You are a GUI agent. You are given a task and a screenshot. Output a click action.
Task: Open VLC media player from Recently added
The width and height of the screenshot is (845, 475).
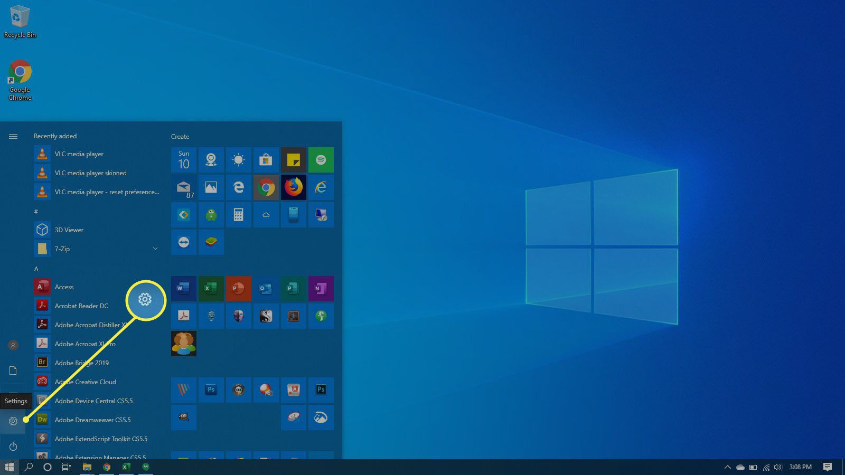[97, 154]
